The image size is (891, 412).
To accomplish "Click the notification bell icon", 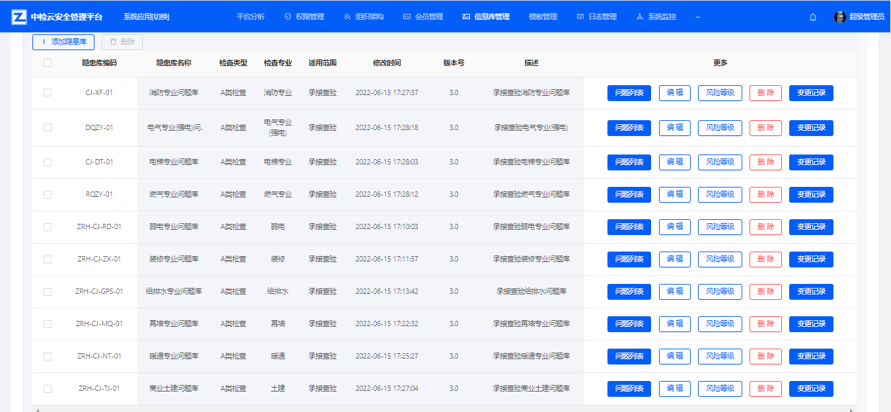I will (x=813, y=17).
